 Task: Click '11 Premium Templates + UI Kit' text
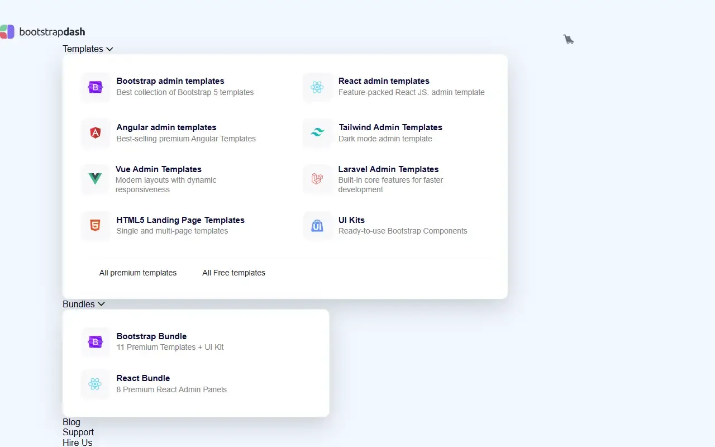point(170,348)
